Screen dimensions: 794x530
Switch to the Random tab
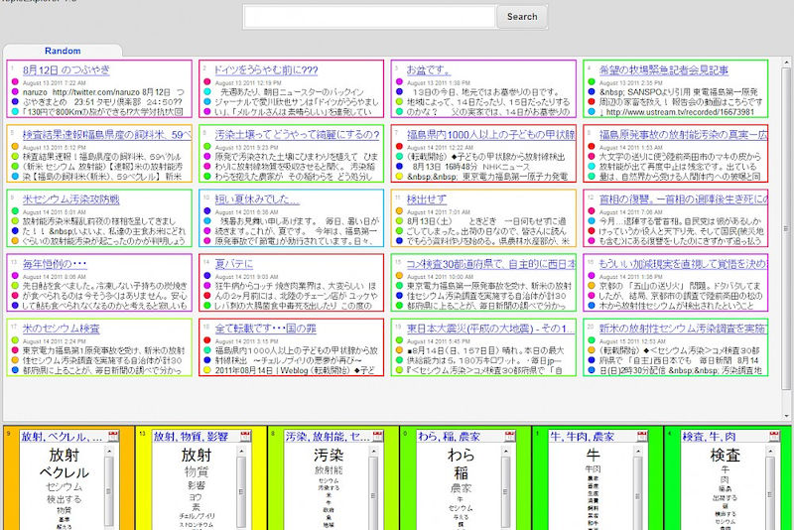click(x=62, y=51)
